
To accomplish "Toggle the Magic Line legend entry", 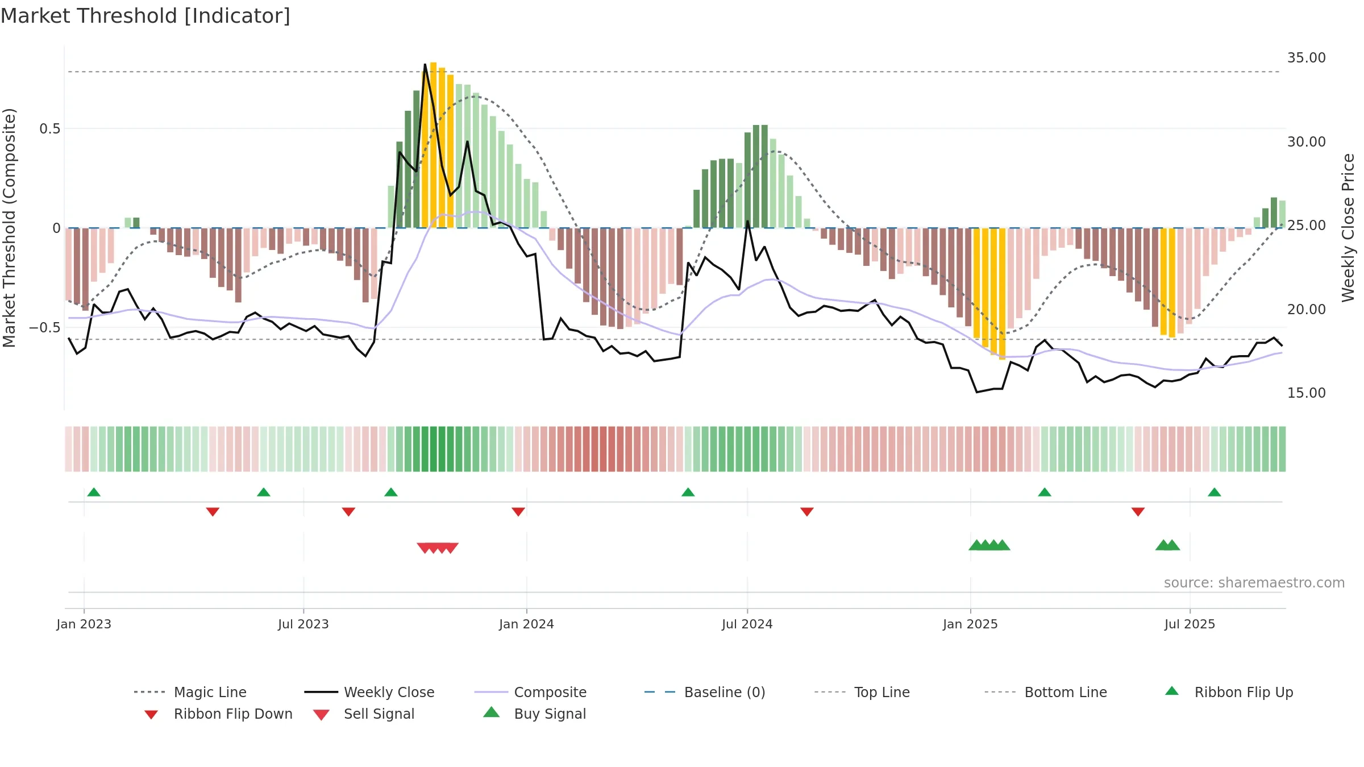I will click(190, 692).
